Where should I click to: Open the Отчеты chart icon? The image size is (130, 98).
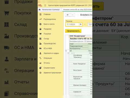coord(40,63)
